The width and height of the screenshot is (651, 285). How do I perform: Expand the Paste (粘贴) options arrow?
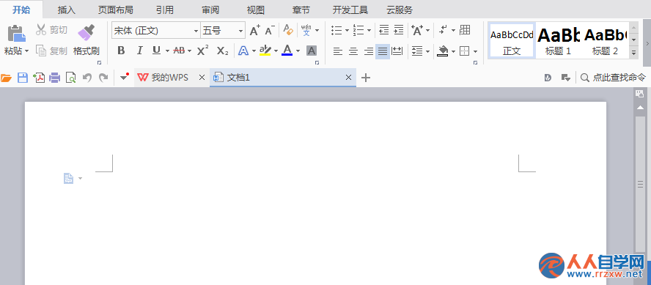(26, 51)
